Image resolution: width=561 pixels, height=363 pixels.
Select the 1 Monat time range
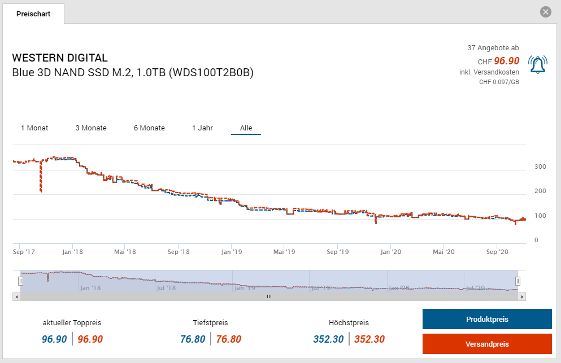(34, 128)
